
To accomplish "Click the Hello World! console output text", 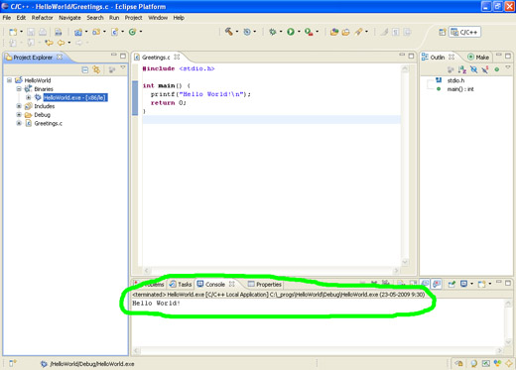I will click(156, 304).
